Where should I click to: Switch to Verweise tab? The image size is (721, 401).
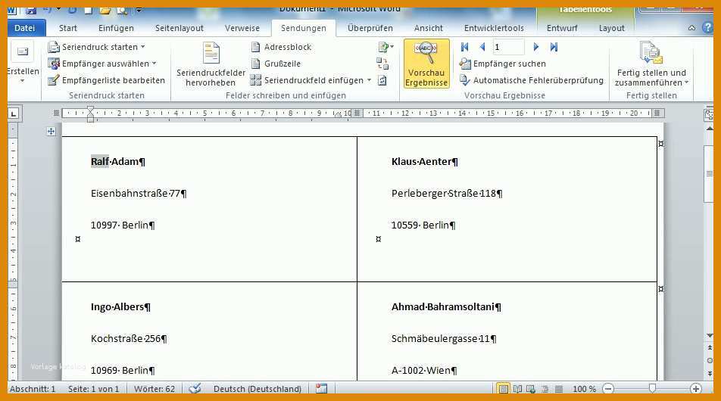point(242,28)
